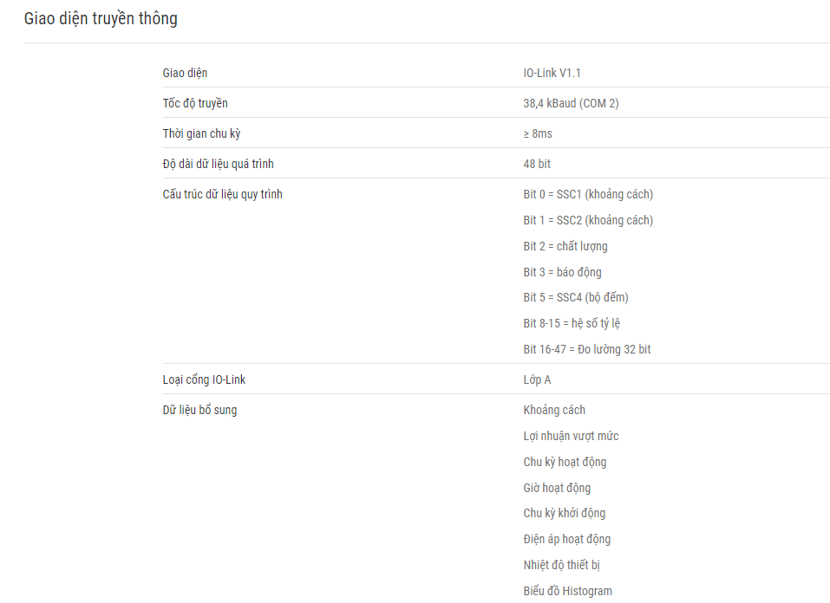The image size is (830, 603).
Task: Click the 'IO-Link V1.1' value
Action: point(552,73)
